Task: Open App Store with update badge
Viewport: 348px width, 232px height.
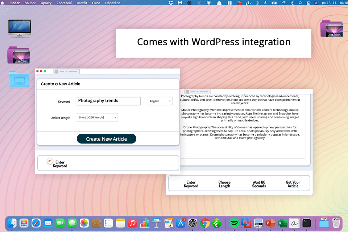Action: 181,223
